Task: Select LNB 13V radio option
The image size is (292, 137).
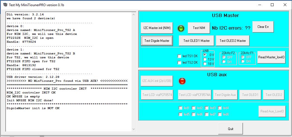Action: point(205,59)
